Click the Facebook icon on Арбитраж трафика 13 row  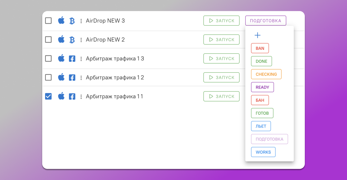coord(72,59)
